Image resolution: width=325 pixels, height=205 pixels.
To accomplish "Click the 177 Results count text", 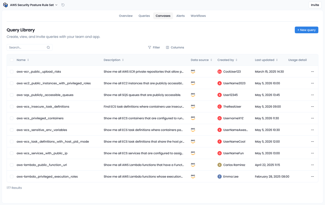I will tap(14, 188).
